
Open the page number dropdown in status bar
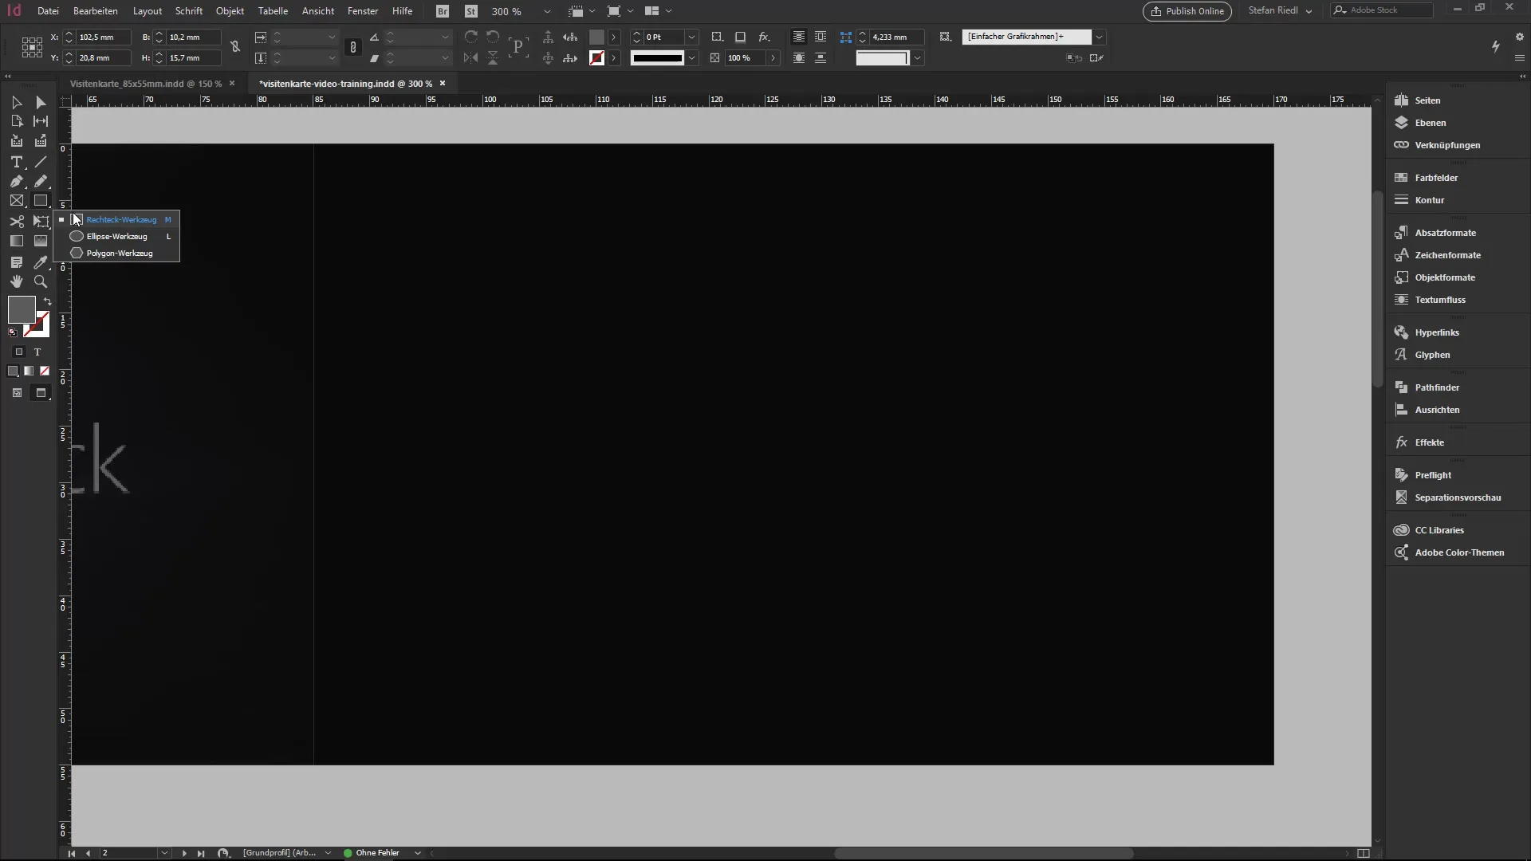coord(164,853)
